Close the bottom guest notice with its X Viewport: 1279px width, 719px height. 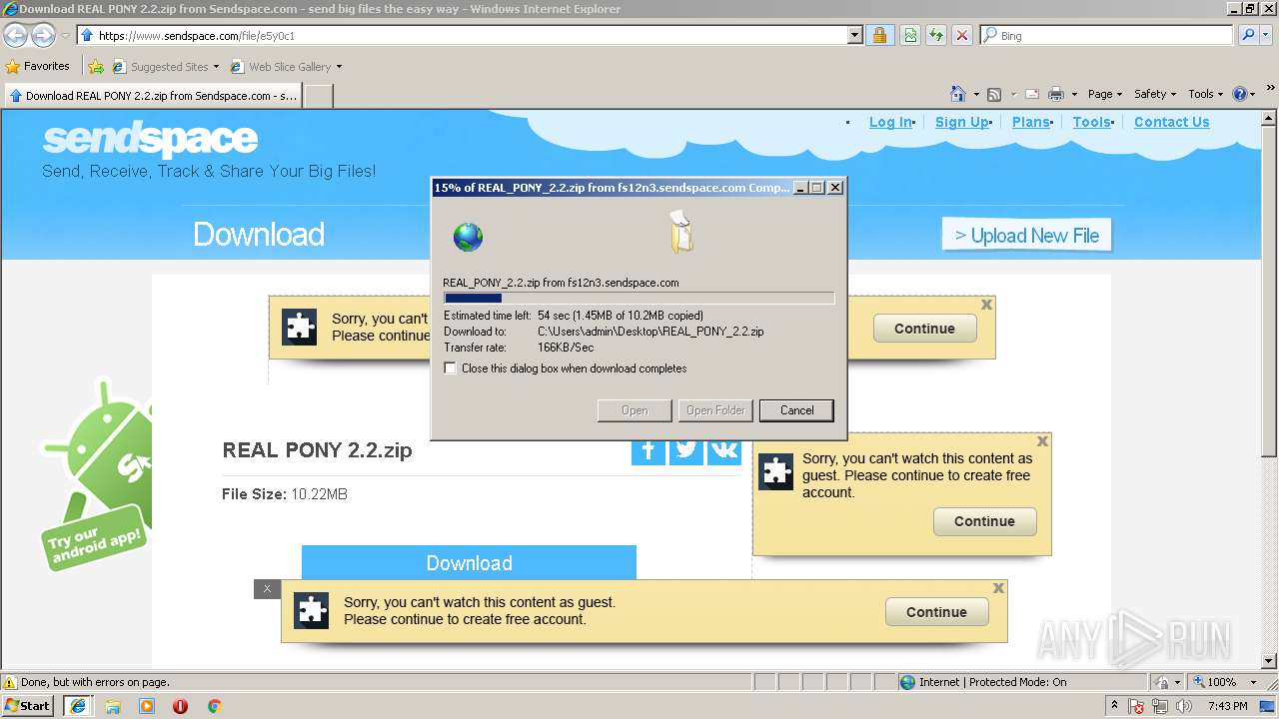[998, 588]
